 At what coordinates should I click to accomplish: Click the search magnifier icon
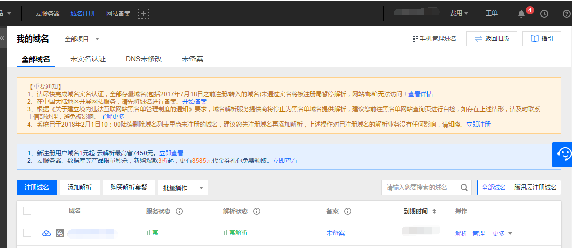[464, 188]
